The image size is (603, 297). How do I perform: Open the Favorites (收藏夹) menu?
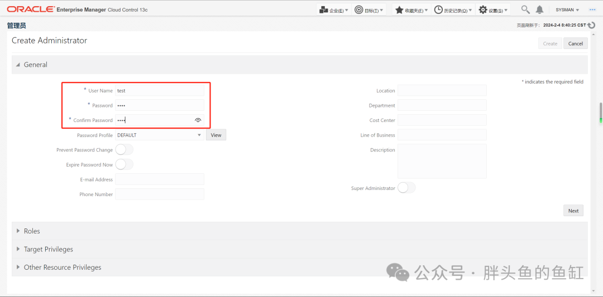(x=411, y=9)
